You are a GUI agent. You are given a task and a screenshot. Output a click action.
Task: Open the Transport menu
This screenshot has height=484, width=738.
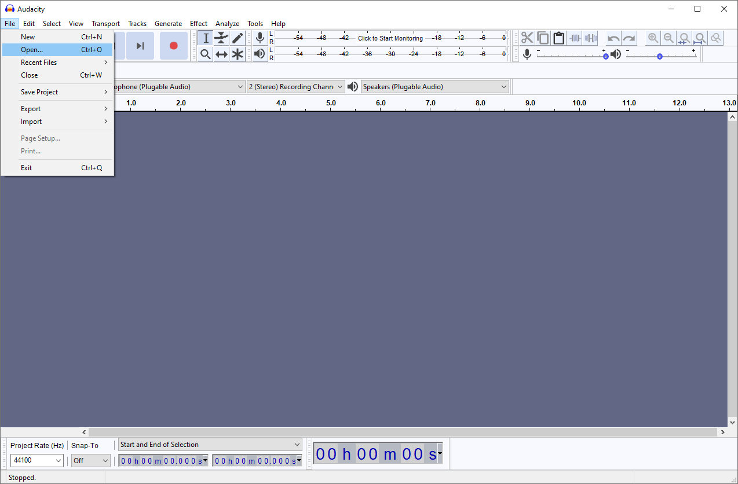[x=105, y=24]
